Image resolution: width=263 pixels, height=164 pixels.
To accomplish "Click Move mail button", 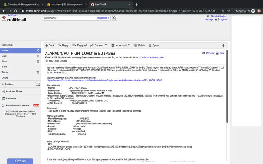I will click(119, 45).
